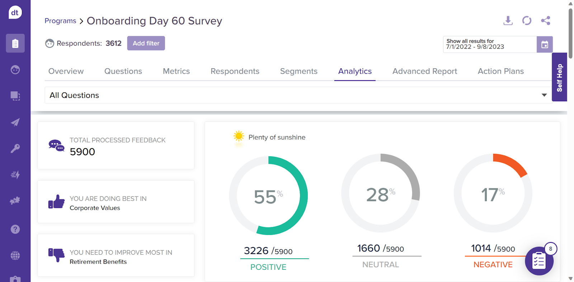Open the Advanced Report tab
Screen dimensions: 574x282
click(x=424, y=71)
